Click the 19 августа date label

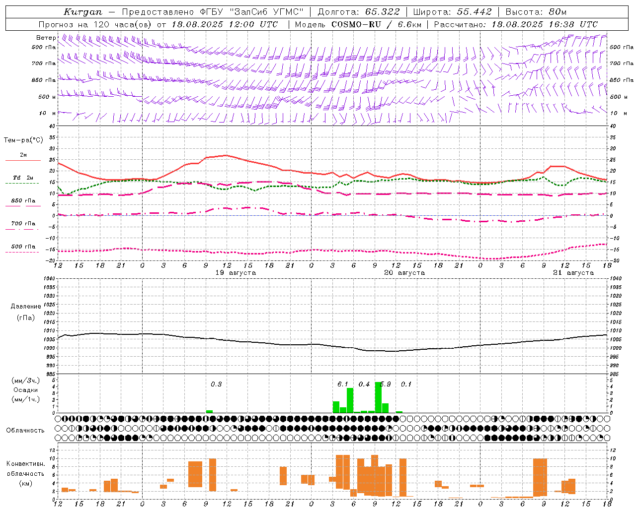[x=236, y=273]
